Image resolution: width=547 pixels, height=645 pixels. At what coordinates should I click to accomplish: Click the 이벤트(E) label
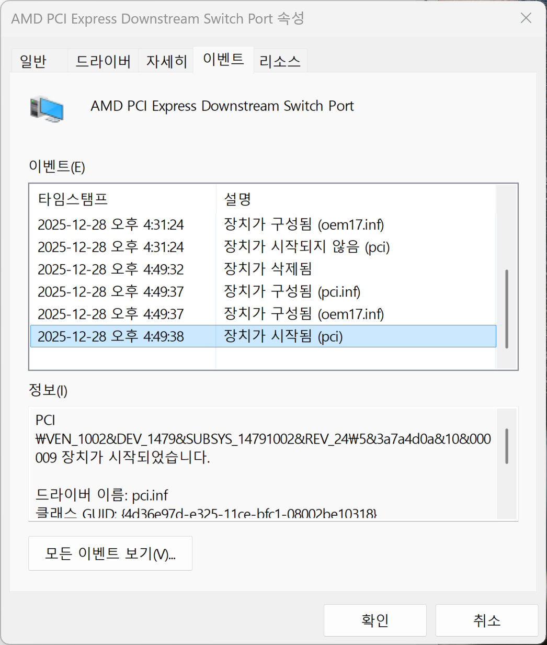57,167
